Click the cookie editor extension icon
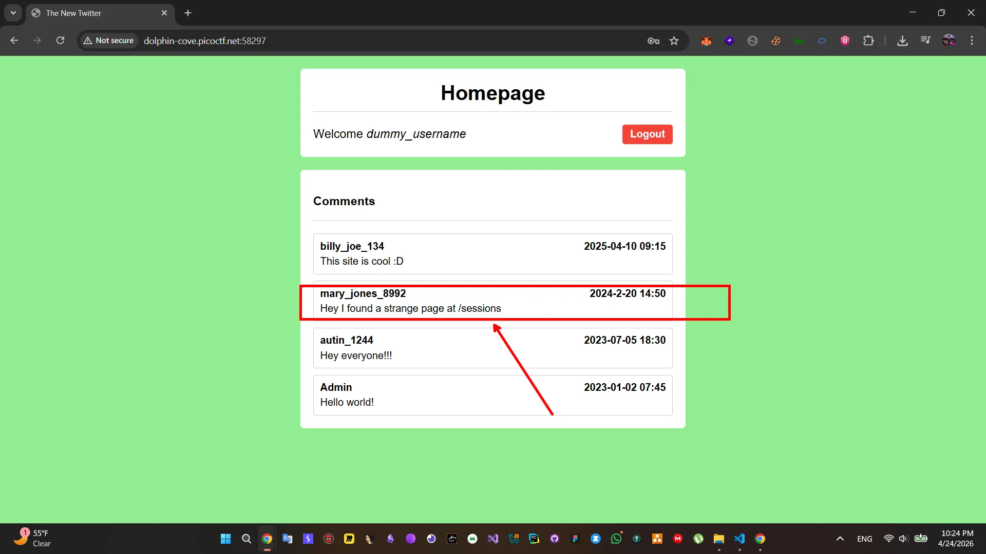Screen dimensions: 986x554 pos(775,41)
